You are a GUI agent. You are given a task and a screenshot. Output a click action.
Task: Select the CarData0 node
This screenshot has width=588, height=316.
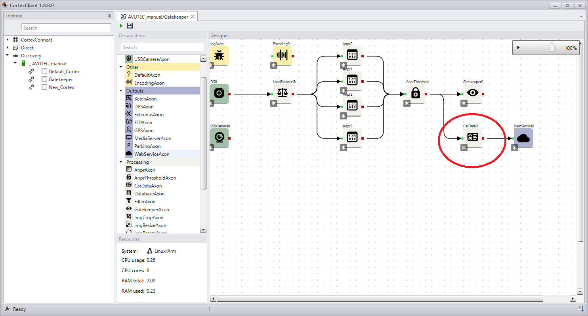(x=472, y=138)
